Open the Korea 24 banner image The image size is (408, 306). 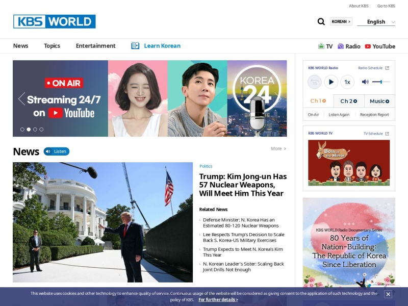click(x=257, y=98)
